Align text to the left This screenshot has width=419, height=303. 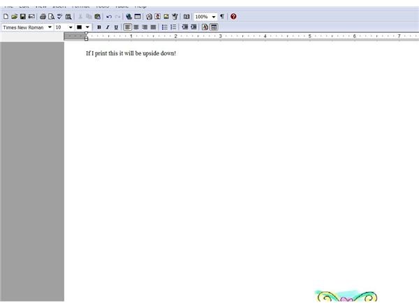pos(128,27)
